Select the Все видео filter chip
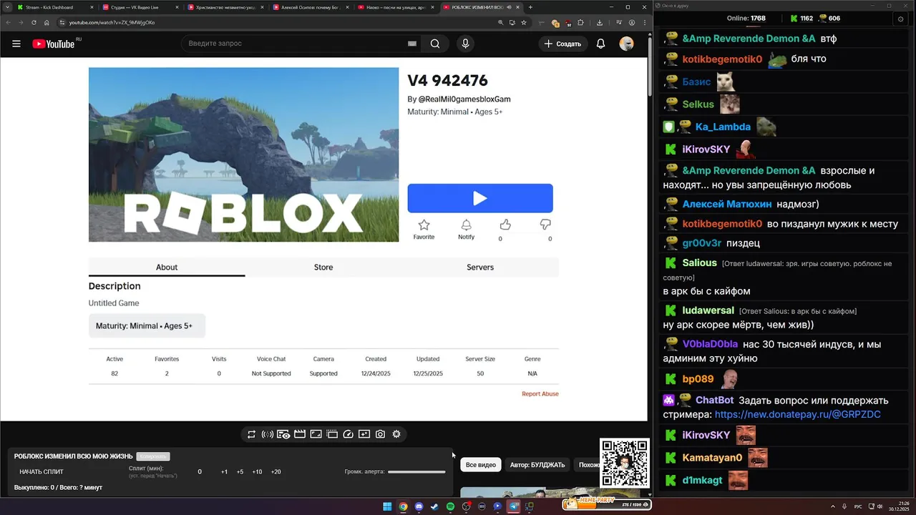 click(x=481, y=465)
